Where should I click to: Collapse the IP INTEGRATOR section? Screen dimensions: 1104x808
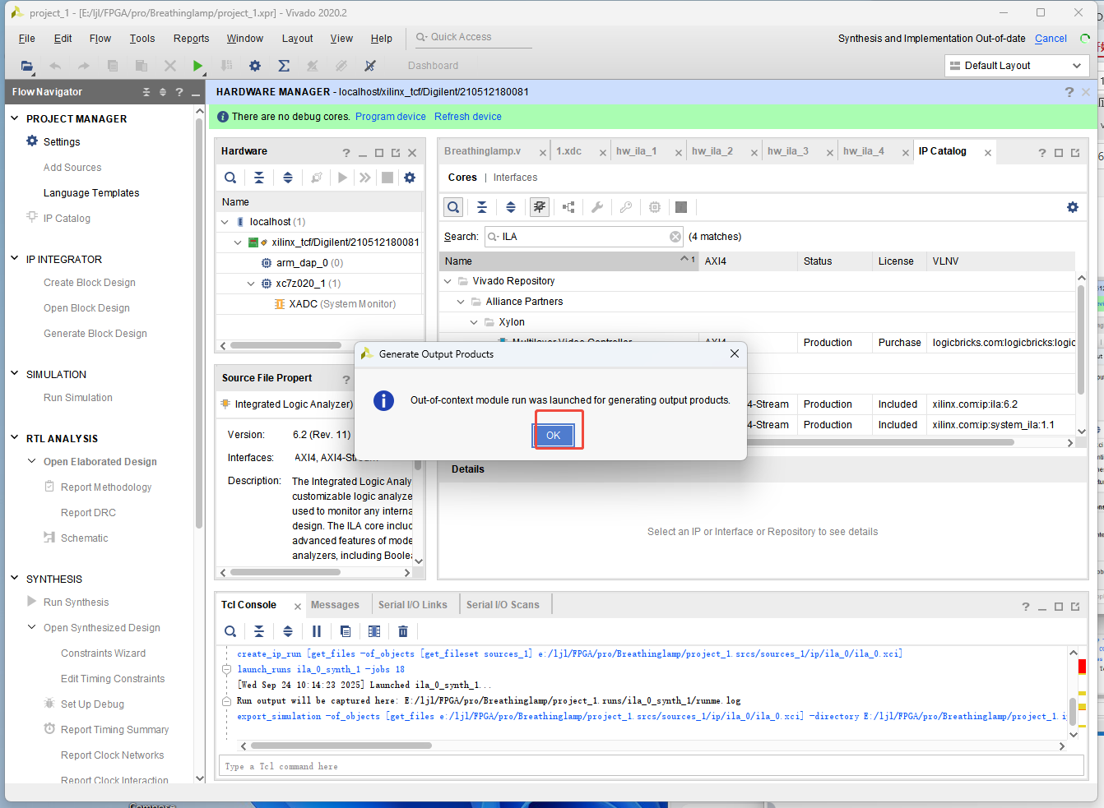point(14,258)
